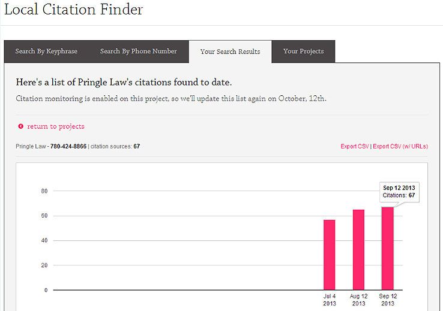Viewport: 443px width, 311px height.
Task: Click the citation sources count 67
Action: [x=137, y=146]
